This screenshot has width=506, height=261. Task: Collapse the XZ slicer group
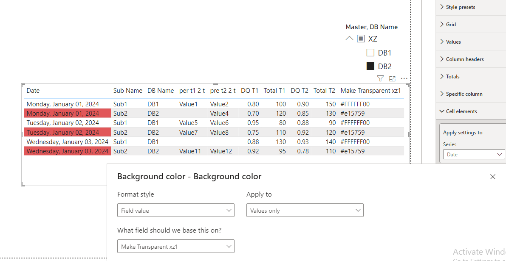click(x=349, y=39)
